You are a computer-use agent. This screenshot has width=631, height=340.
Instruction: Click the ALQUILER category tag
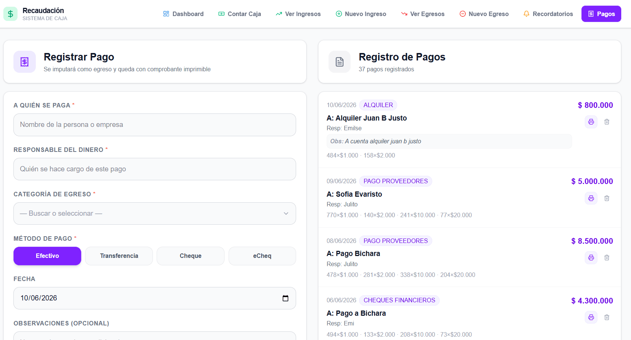click(378, 105)
